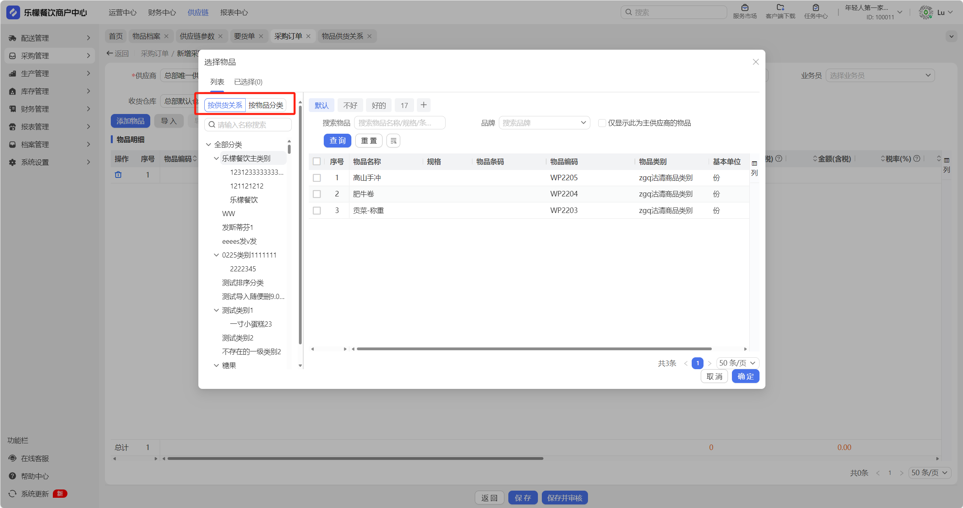The width and height of the screenshot is (963, 508).
Task: Collapse the 乐檬餐饮主类别 tree node
Action: pyautogui.click(x=216, y=159)
